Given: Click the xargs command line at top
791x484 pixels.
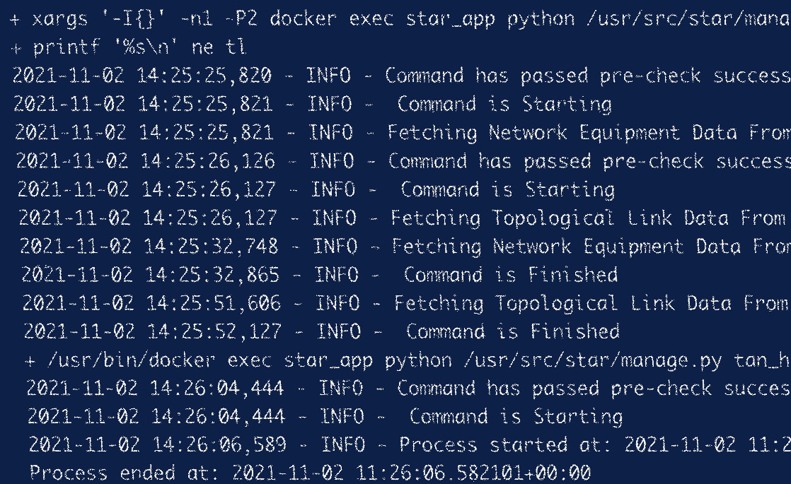Looking at the screenshot, I should tap(396, 19).
